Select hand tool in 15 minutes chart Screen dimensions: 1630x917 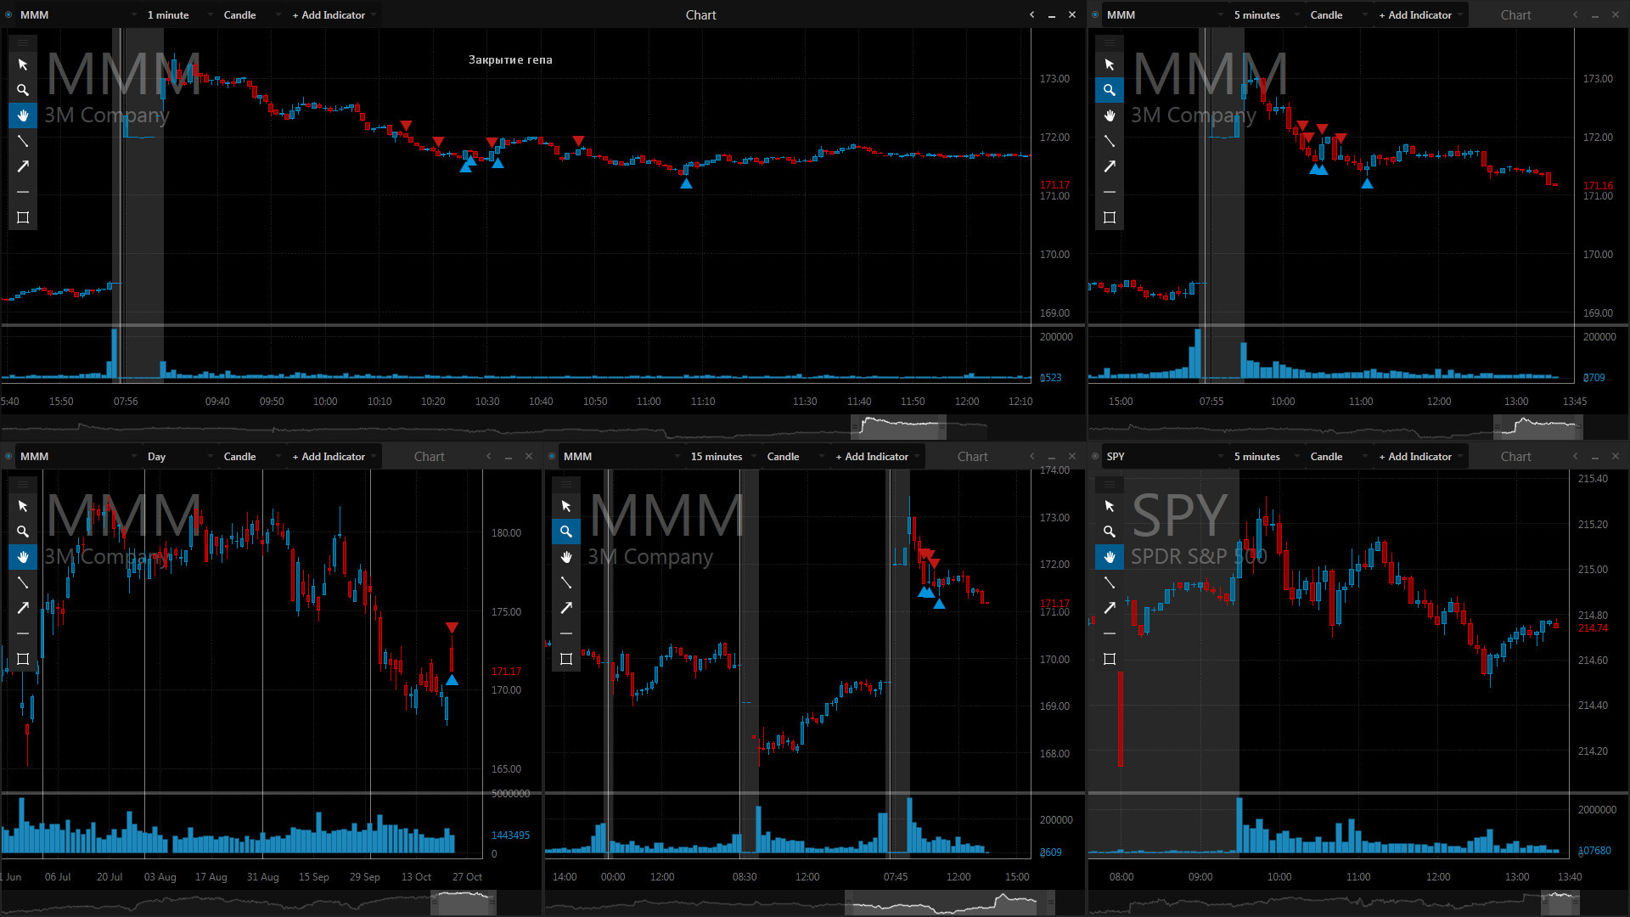[x=566, y=557]
